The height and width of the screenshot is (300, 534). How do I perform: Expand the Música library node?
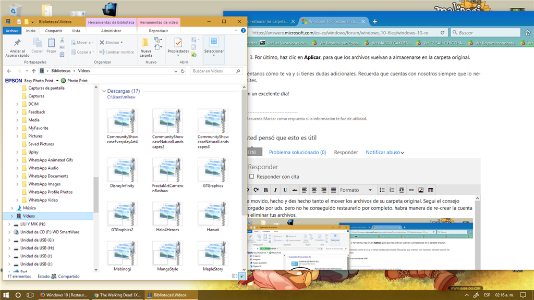click(x=12, y=208)
